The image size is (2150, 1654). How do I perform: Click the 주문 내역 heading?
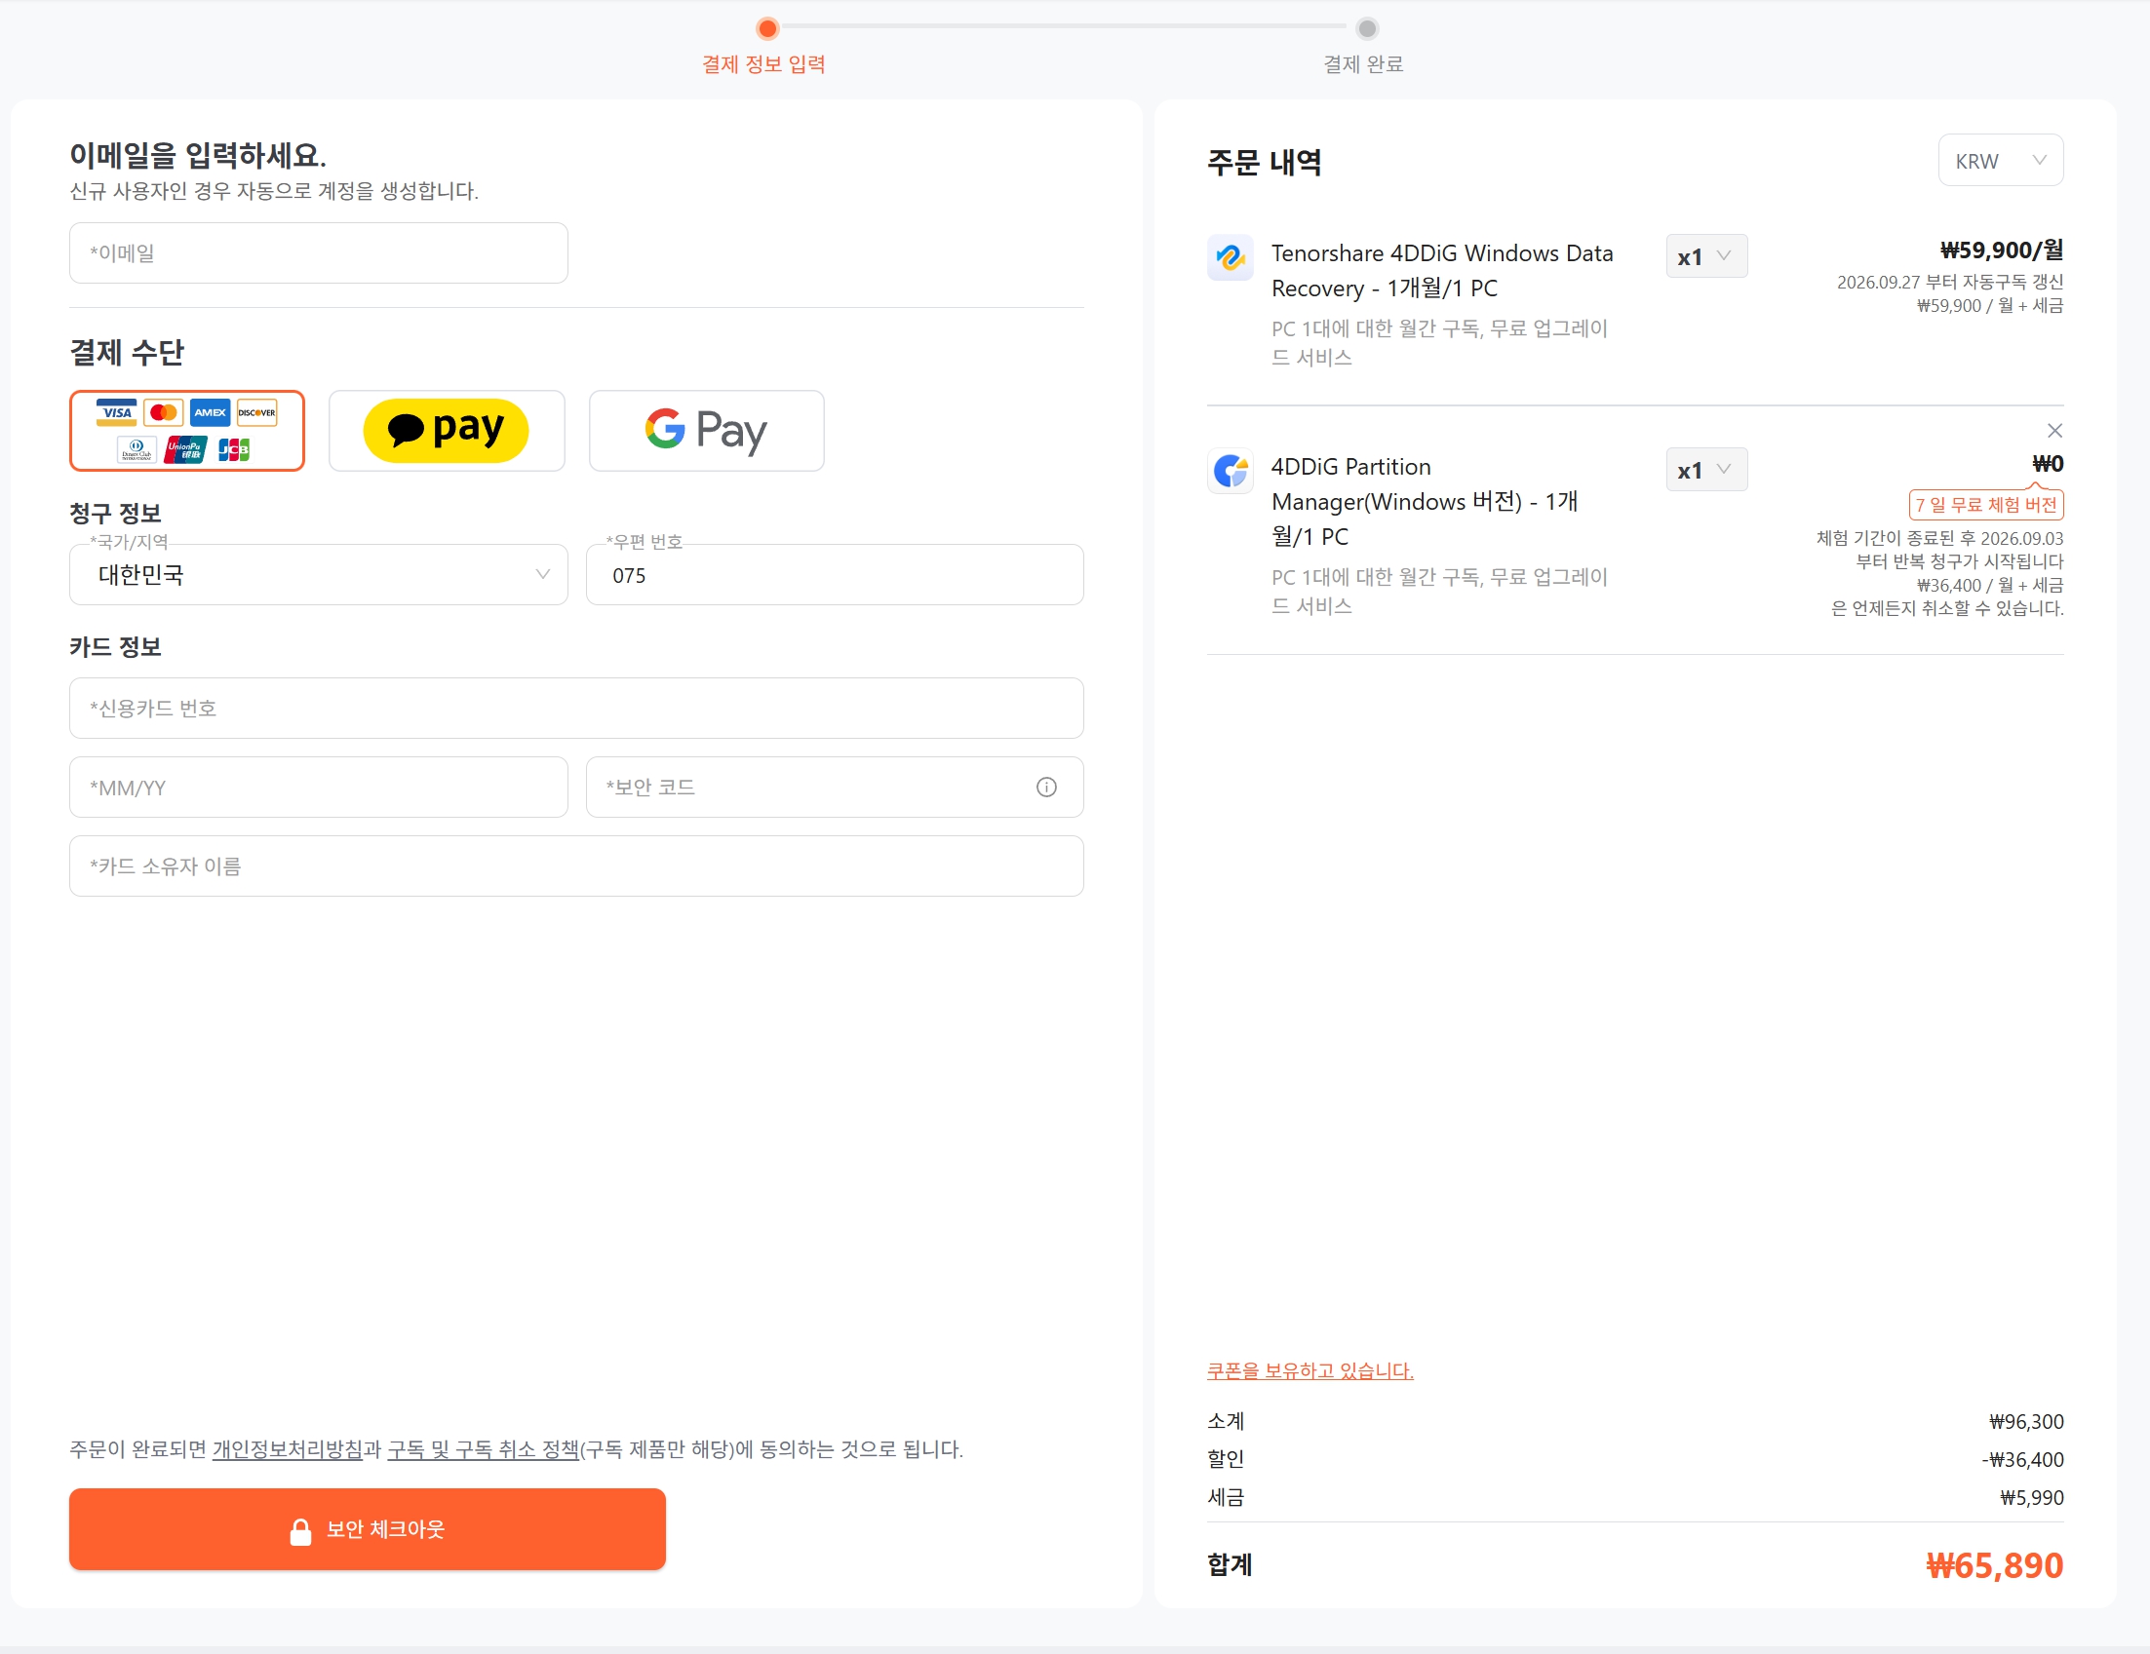pyautogui.click(x=1264, y=163)
